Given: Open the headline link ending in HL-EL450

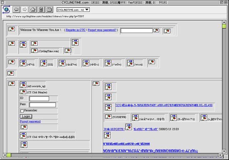Looking at the screenshot, I should tap(164, 105).
